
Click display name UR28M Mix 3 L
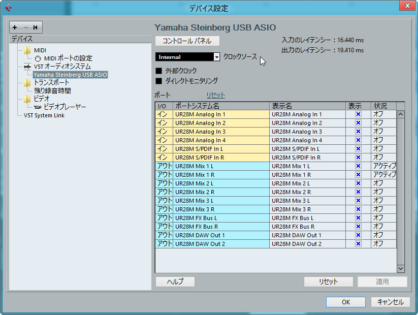[291, 201]
